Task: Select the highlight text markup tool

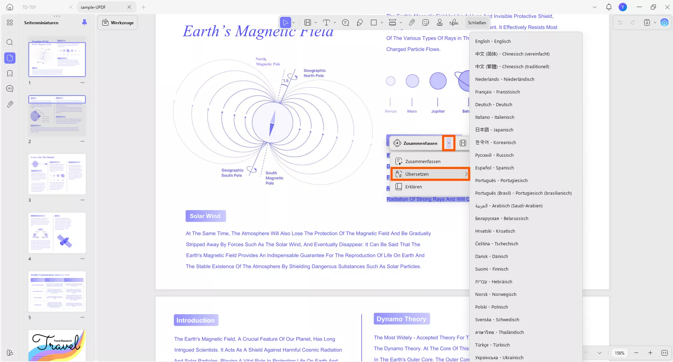Action: click(308, 22)
